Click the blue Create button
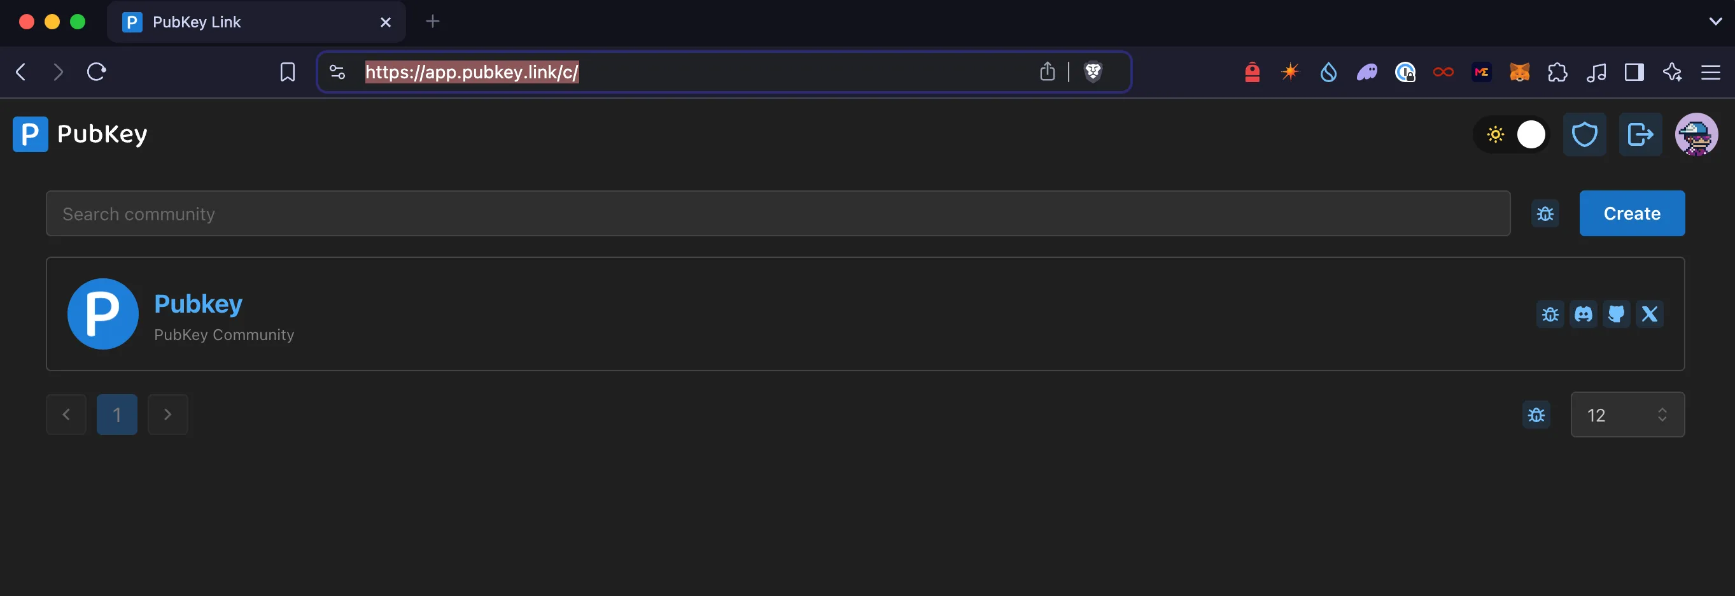The image size is (1735, 596). tap(1631, 214)
